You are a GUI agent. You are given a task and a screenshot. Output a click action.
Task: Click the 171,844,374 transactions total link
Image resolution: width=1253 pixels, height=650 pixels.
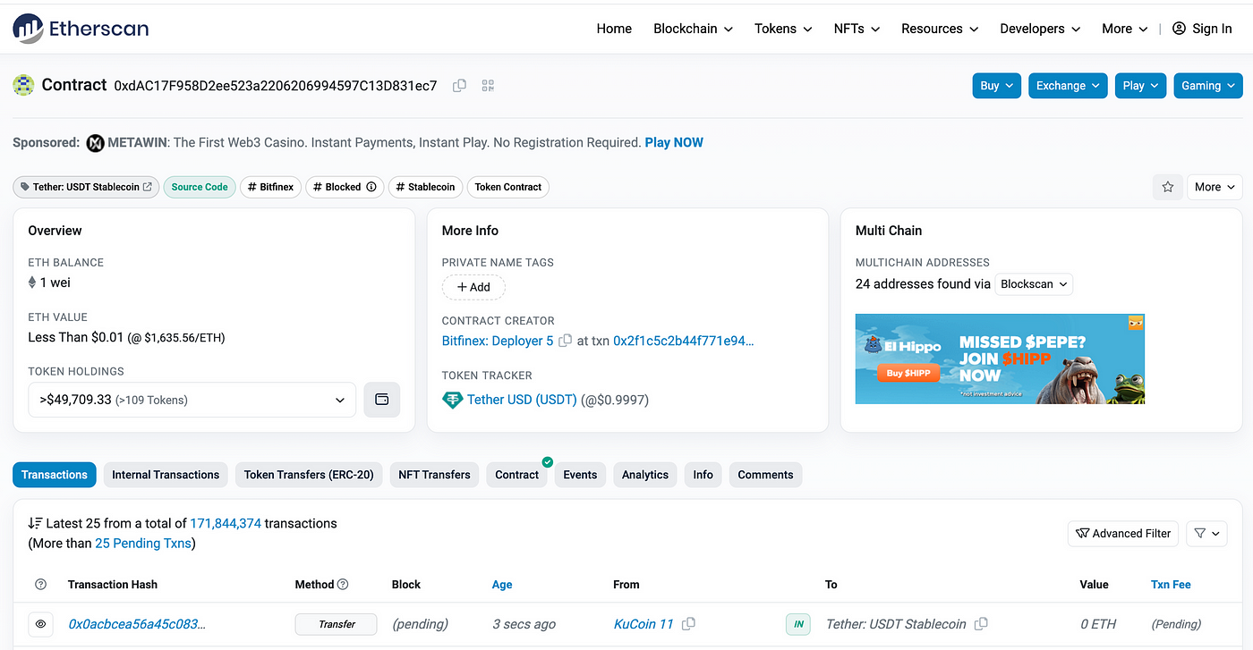tap(226, 523)
